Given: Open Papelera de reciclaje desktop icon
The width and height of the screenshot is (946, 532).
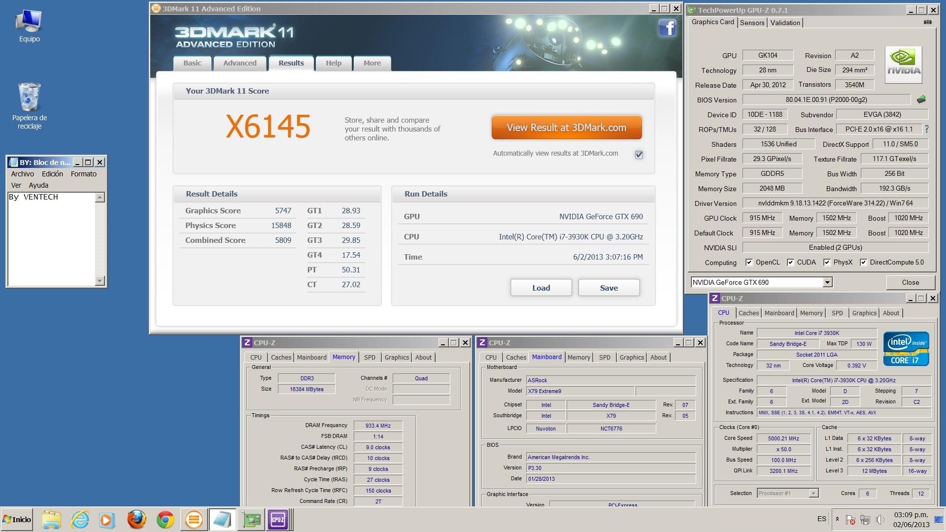Looking at the screenshot, I should click(x=30, y=106).
